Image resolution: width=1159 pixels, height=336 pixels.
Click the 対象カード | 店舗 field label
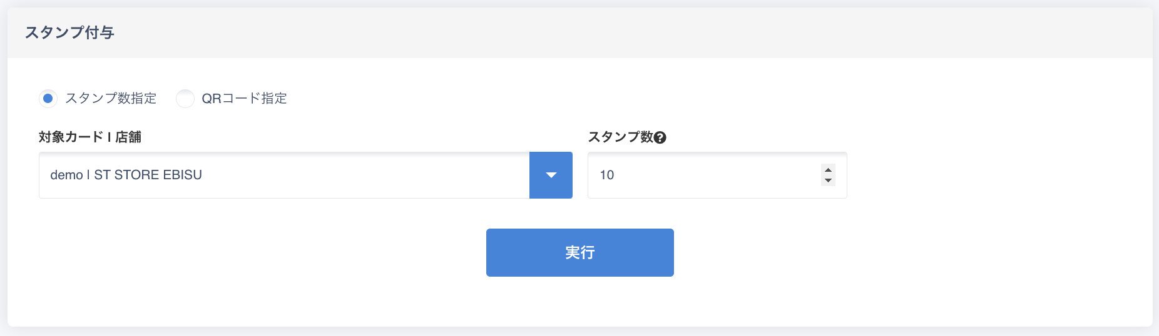click(90, 137)
